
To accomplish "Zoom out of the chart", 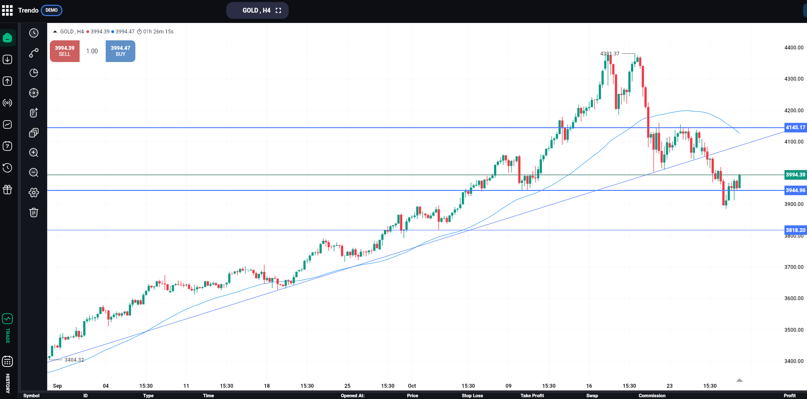I will (34, 173).
